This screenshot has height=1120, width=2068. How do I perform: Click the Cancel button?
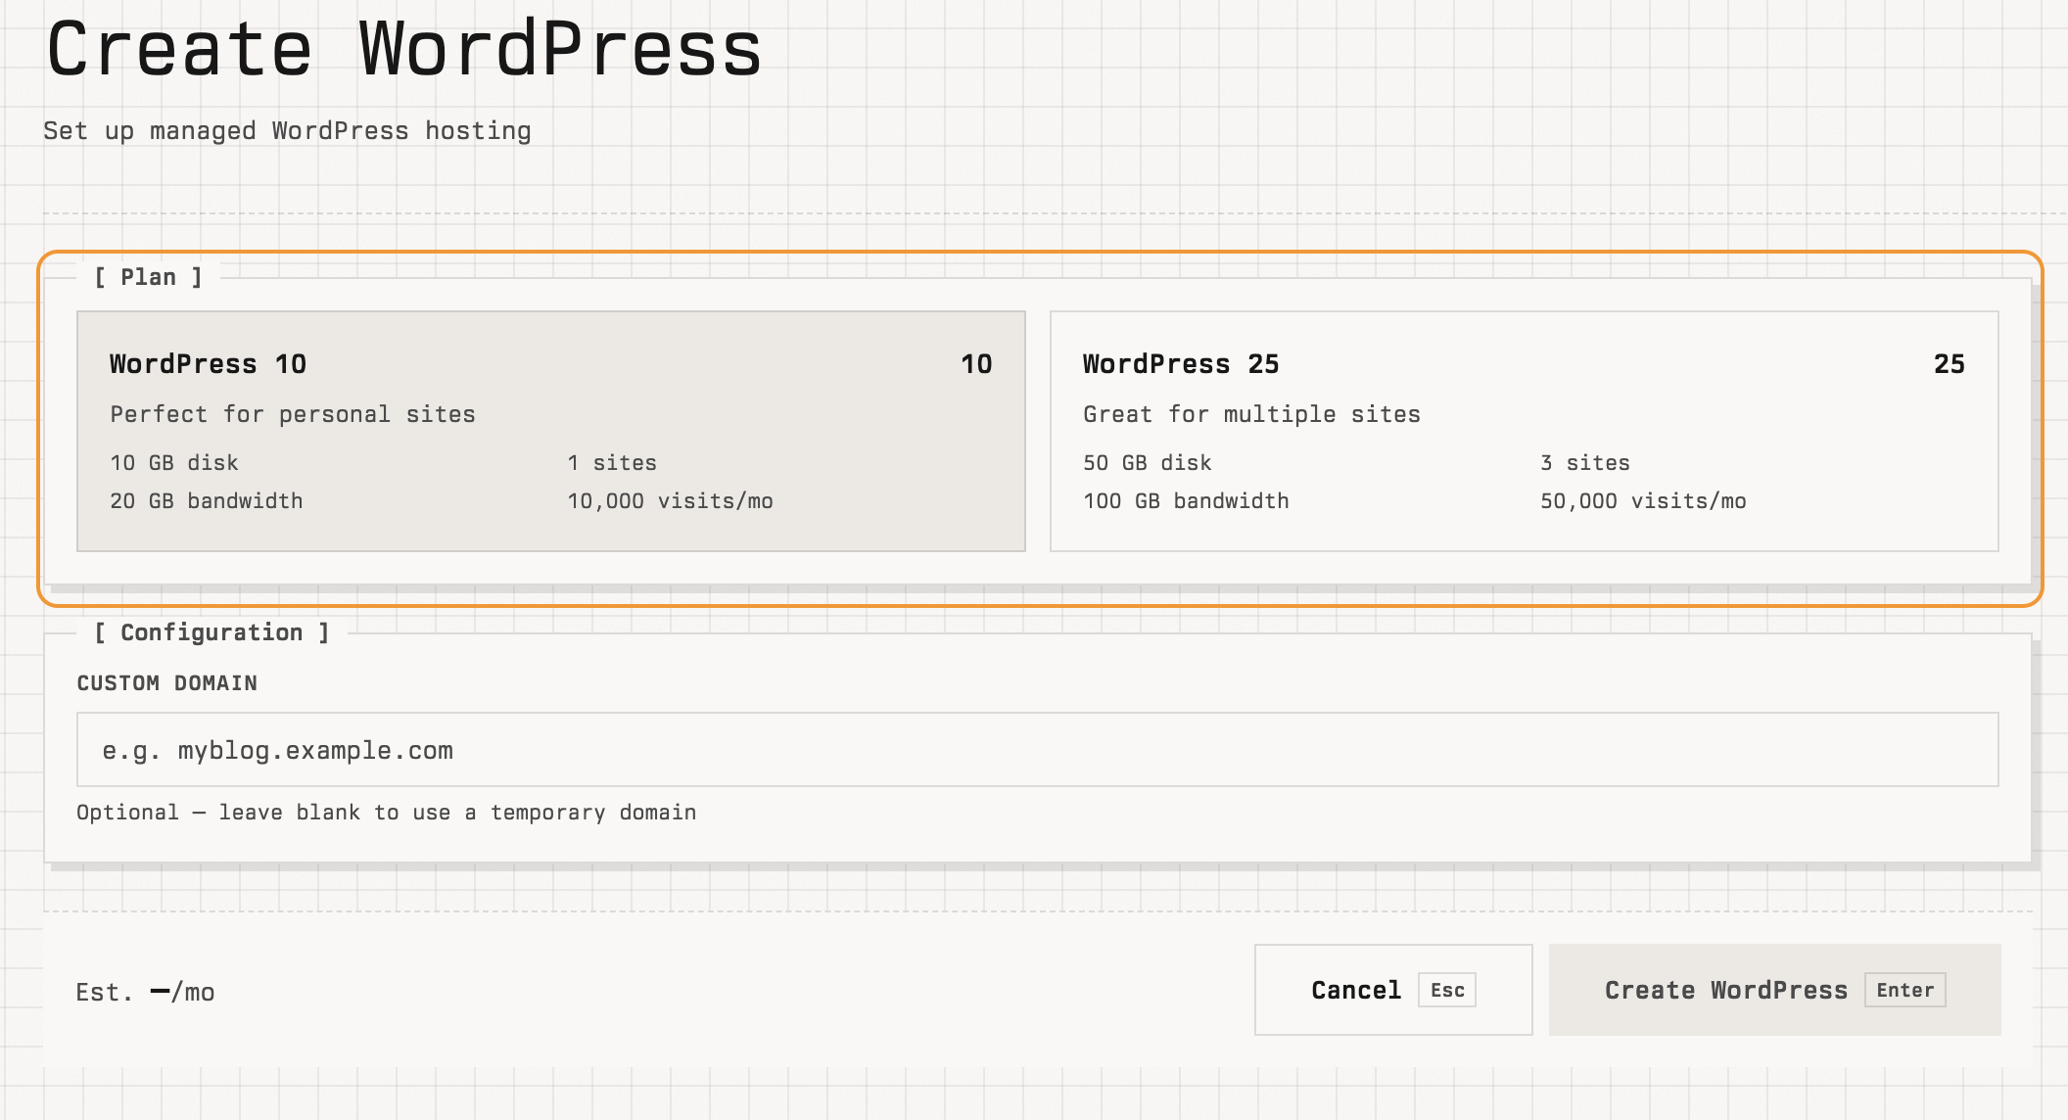click(1393, 990)
